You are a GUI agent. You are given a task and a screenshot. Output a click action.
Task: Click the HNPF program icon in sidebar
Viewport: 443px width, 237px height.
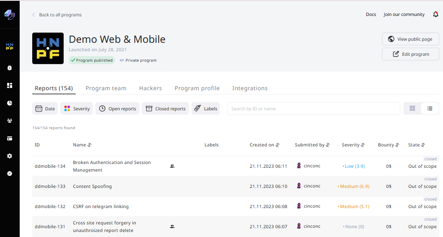(x=10, y=46)
